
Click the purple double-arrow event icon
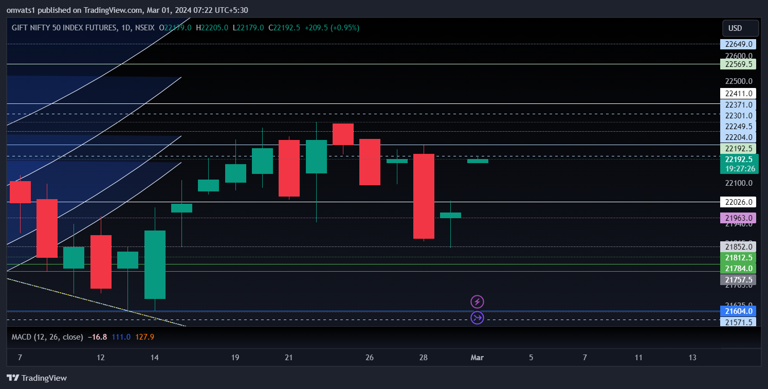pyautogui.click(x=478, y=318)
